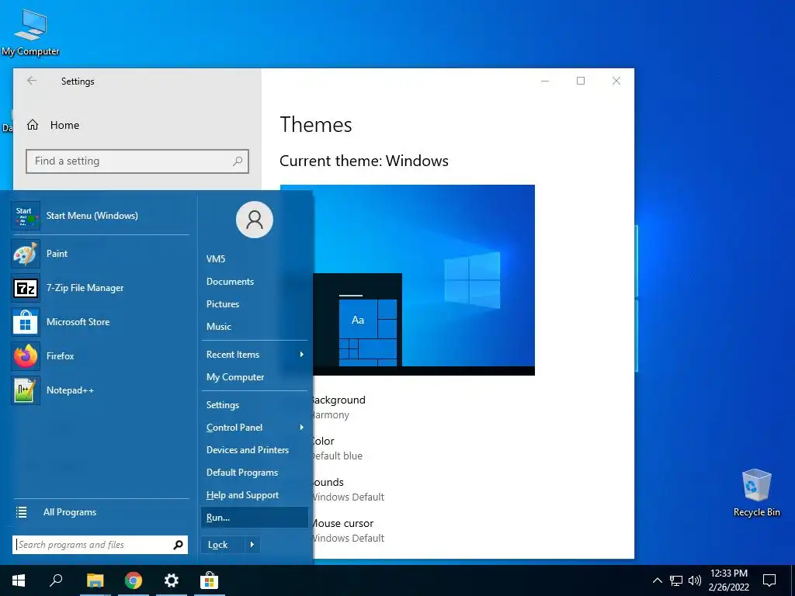Image resolution: width=795 pixels, height=596 pixels.
Task: Launch Firefox from the start menu
Action: 26,356
